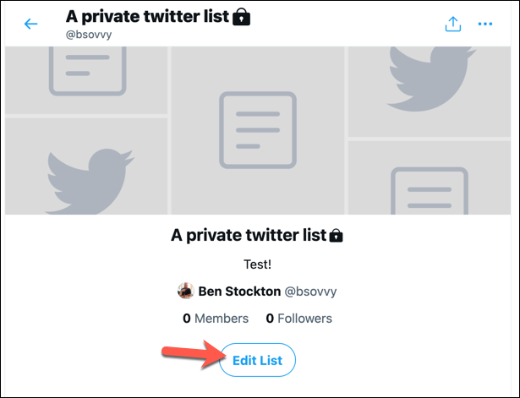Click Ben Stockton's profile avatar
The image size is (520, 398).
[185, 292]
